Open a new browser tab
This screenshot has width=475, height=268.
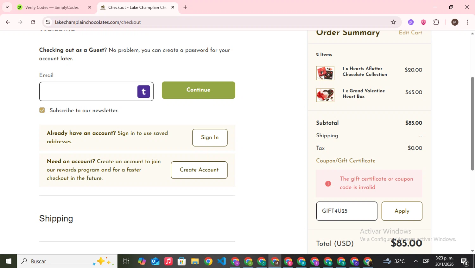[x=185, y=7]
